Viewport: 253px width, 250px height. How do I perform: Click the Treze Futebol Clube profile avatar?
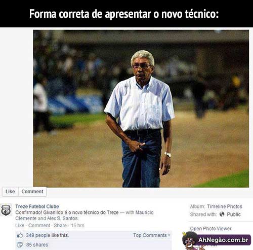6,210
